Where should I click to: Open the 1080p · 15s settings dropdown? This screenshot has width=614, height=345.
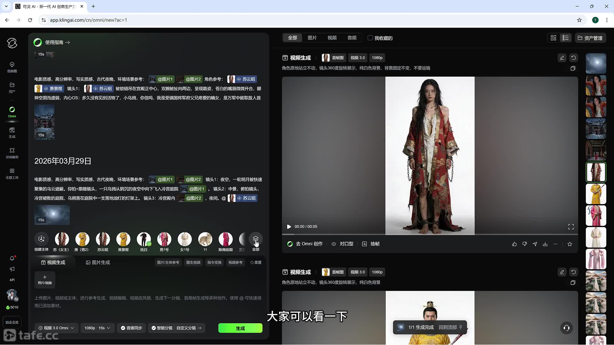point(97,328)
